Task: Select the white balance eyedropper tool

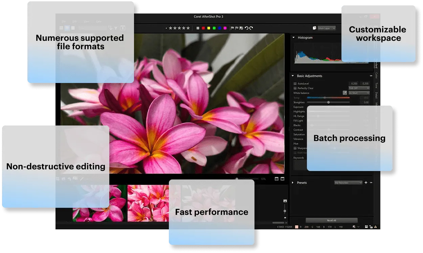Action: pyautogui.click(x=344, y=93)
